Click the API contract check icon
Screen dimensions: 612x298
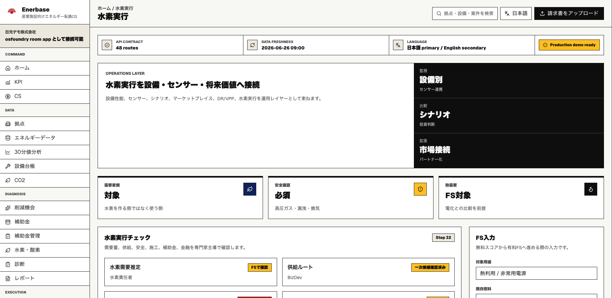point(107,45)
